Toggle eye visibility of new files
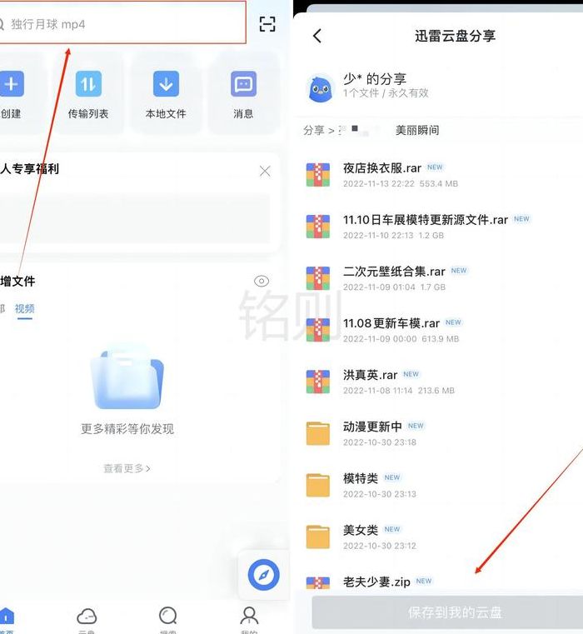The width and height of the screenshot is (583, 634). tap(262, 281)
